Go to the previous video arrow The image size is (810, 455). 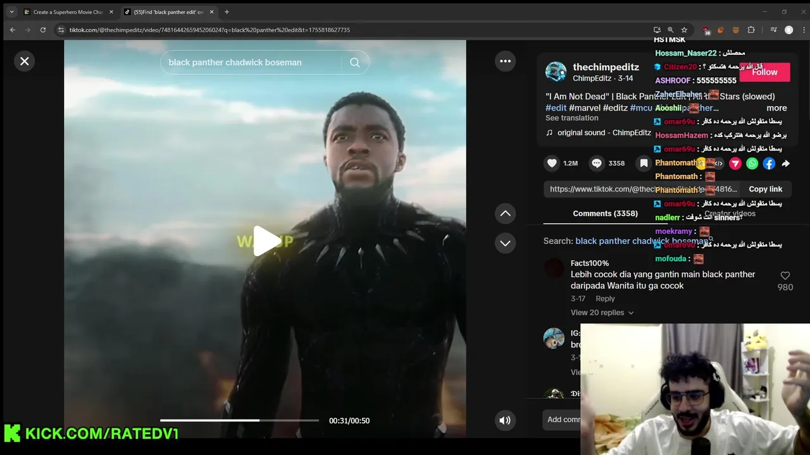click(x=505, y=214)
